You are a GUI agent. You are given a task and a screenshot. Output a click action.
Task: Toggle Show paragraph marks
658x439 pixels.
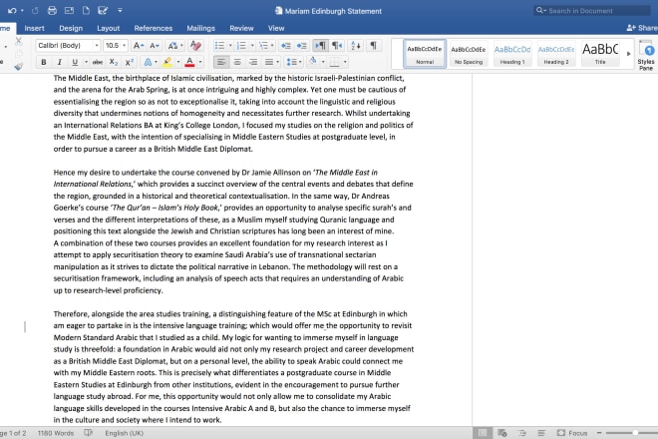click(x=373, y=45)
